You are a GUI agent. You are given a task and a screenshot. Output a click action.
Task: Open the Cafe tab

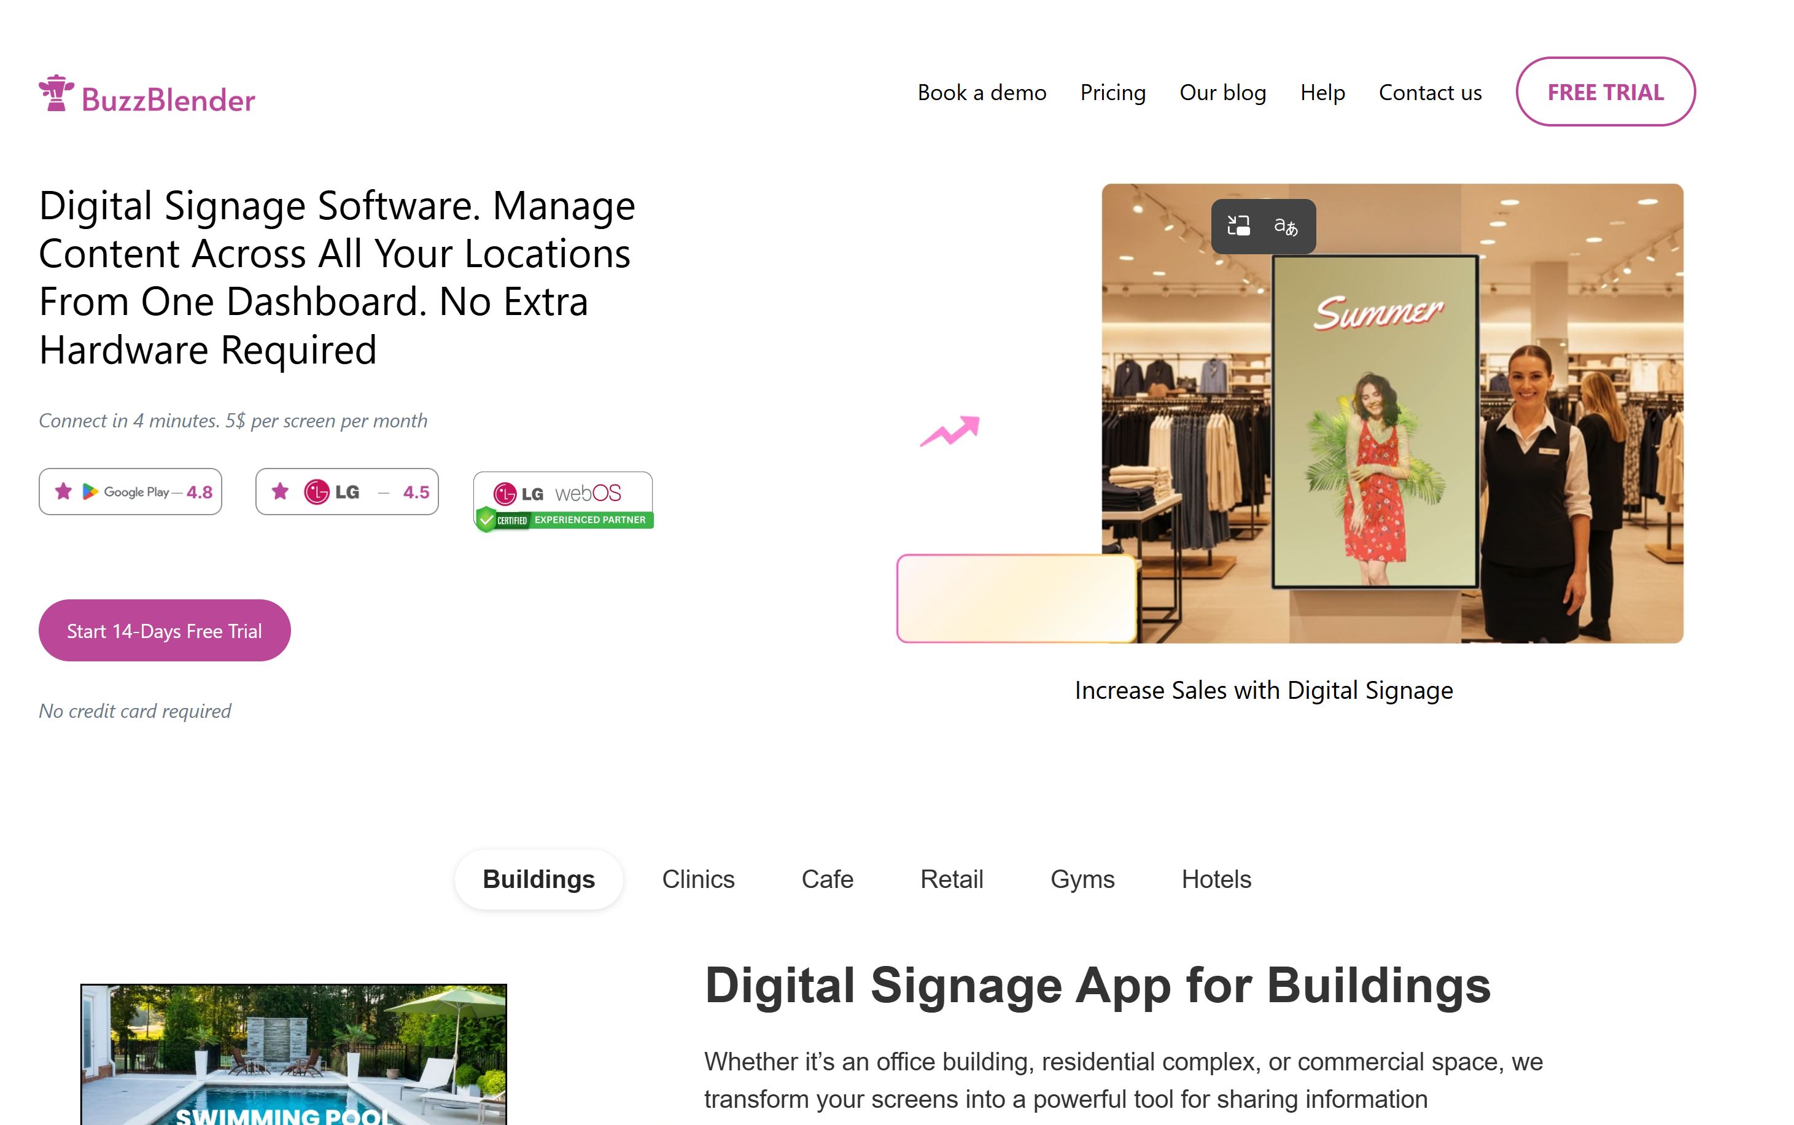tap(827, 879)
